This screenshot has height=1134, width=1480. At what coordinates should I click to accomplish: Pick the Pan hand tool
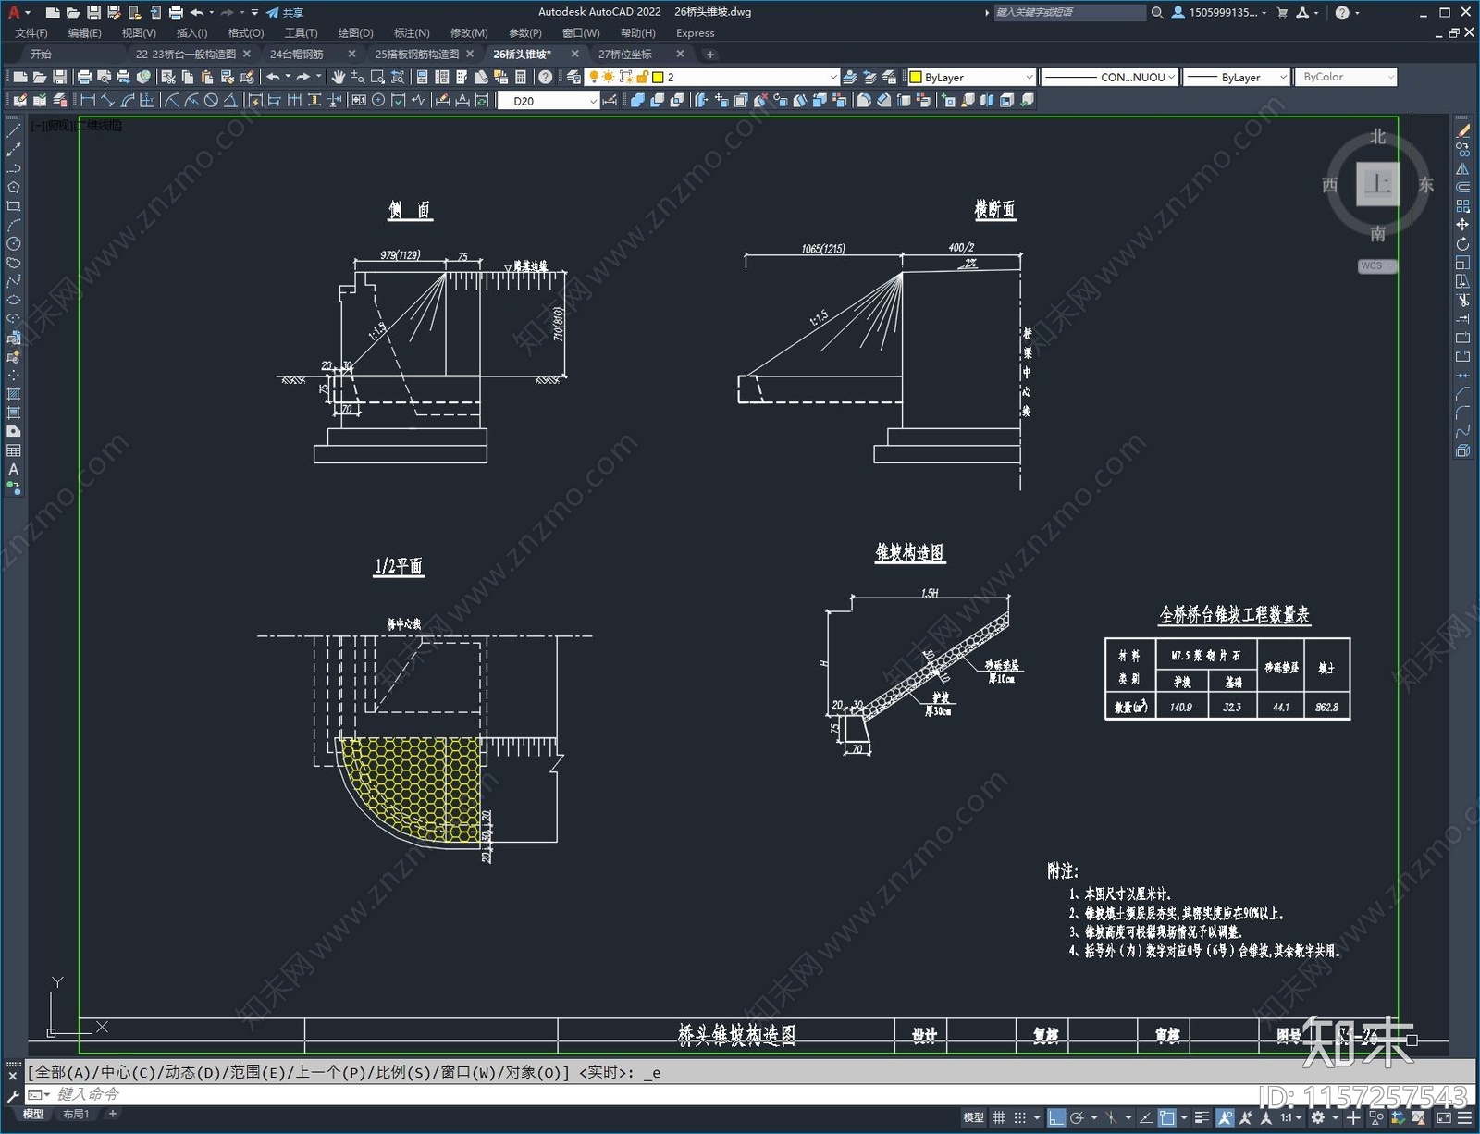(x=339, y=77)
